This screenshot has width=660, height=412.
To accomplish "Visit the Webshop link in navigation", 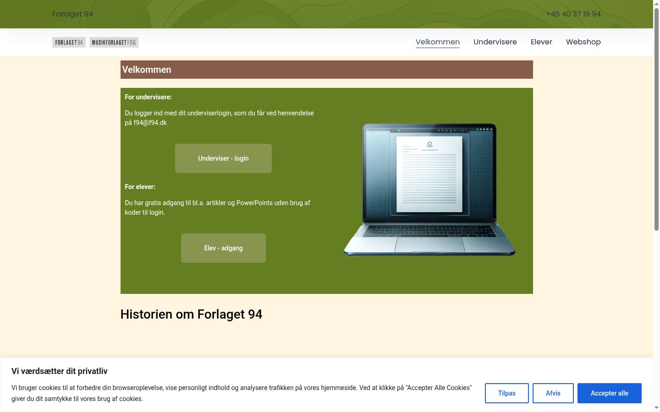I will click(x=583, y=42).
